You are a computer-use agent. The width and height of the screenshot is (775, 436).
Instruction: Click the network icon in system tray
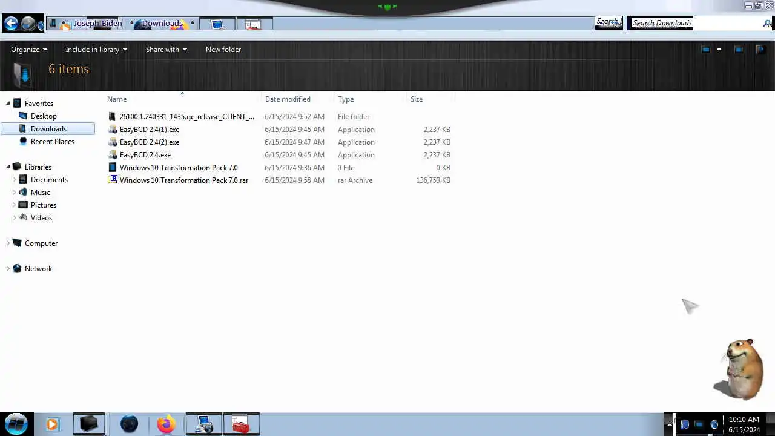tap(699, 424)
